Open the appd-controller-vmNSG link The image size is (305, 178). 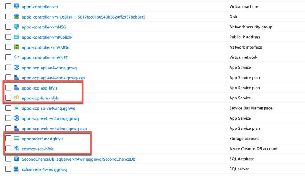point(44,27)
